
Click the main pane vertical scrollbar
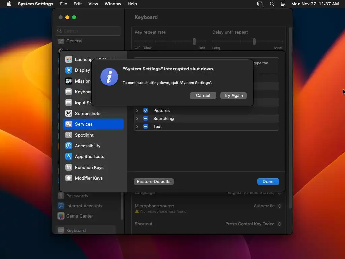[290, 118]
